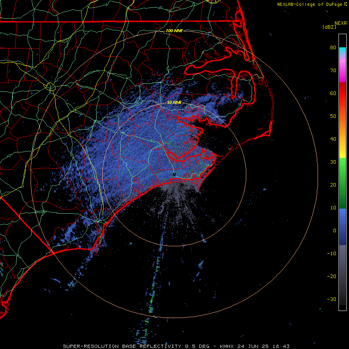The width and height of the screenshot is (349, 349).
Task: Click the -20 dBZ scale value
Action: 332,276
